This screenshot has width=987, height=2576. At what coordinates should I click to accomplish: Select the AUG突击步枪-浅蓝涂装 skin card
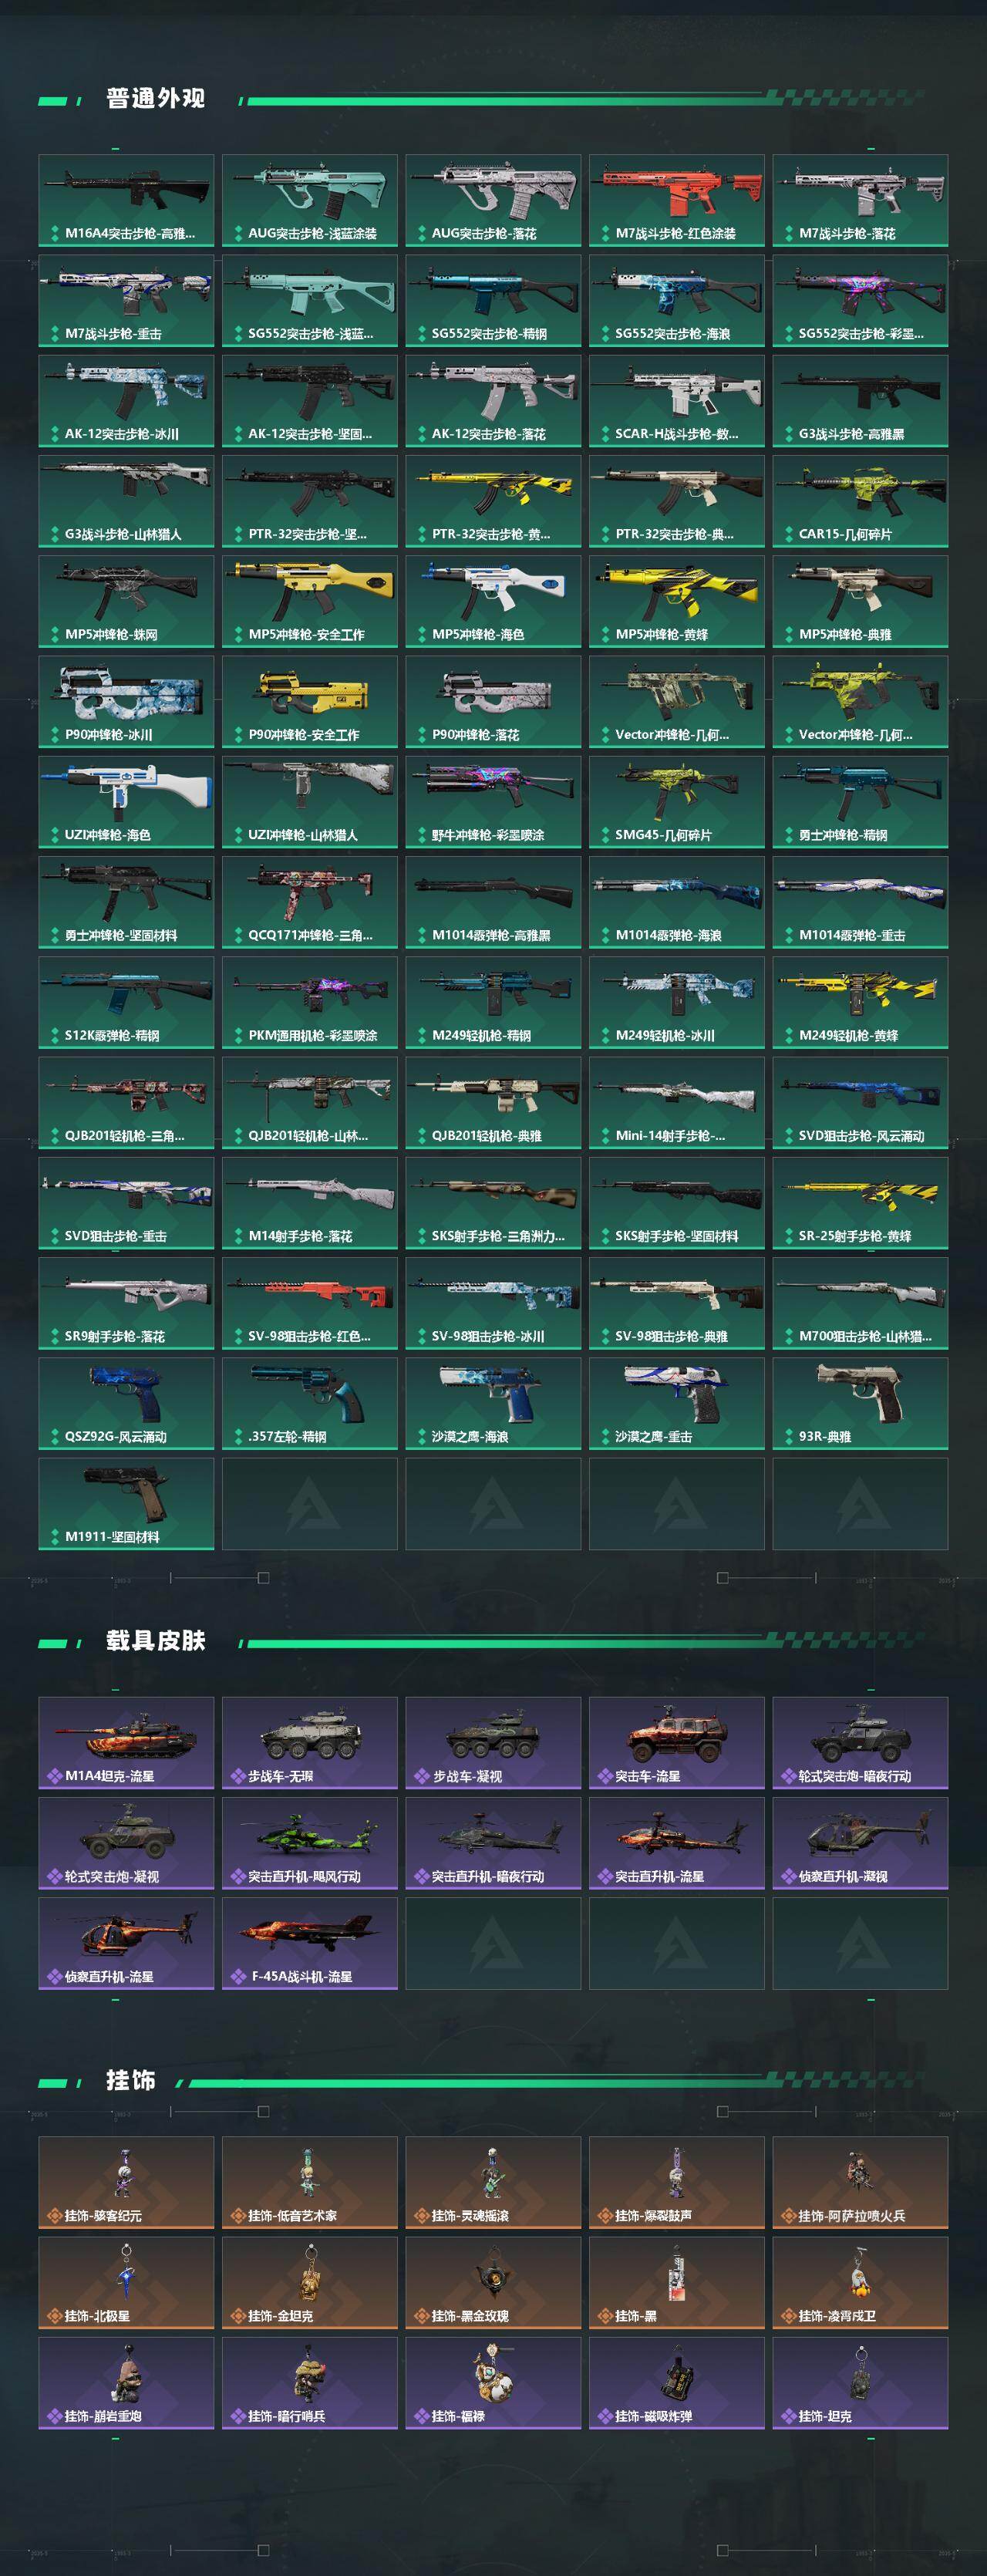click(310, 201)
